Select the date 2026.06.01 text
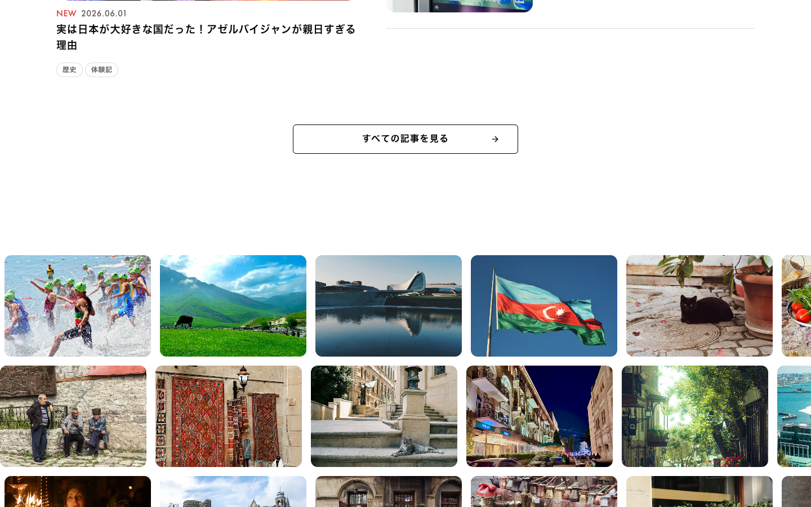Image resolution: width=811 pixels, height=507 pixels. tap(104, 14)
